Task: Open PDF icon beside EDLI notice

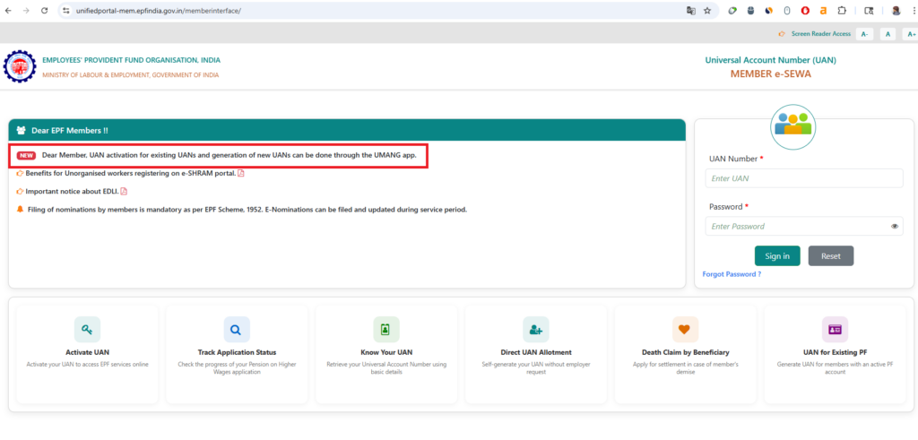Action: tap(124, 191)
